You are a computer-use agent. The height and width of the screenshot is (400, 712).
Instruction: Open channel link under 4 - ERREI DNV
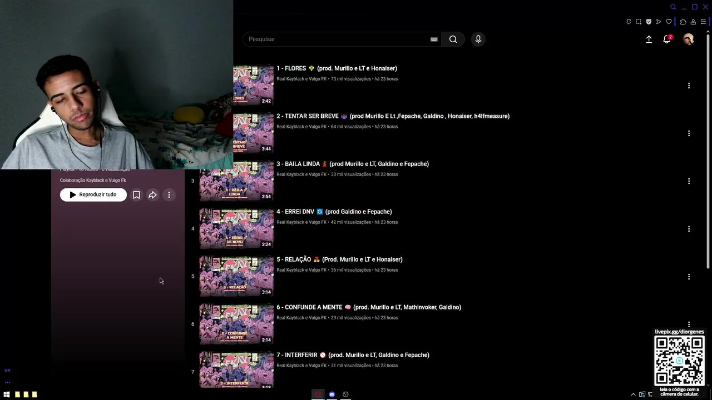[x=301, y=222]
